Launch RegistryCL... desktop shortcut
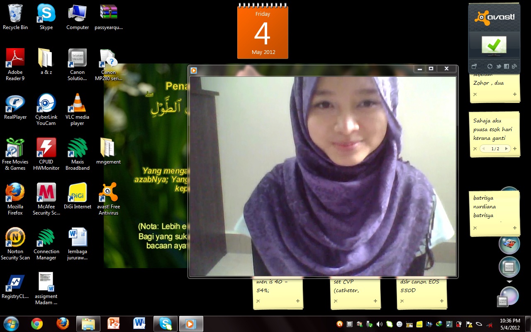Image resolution: width=531 pixels, height=332 pixels. pyautogui.click(x=15, y=286)
